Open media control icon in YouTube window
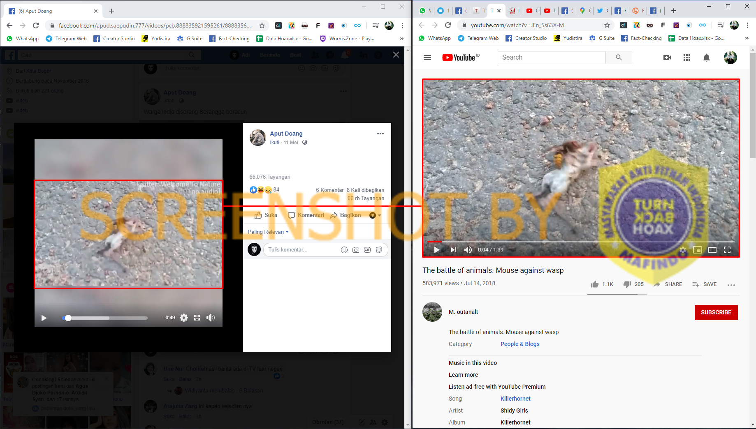Image resolution: width=756 pixels, height=429 pixels. (721, 25)
